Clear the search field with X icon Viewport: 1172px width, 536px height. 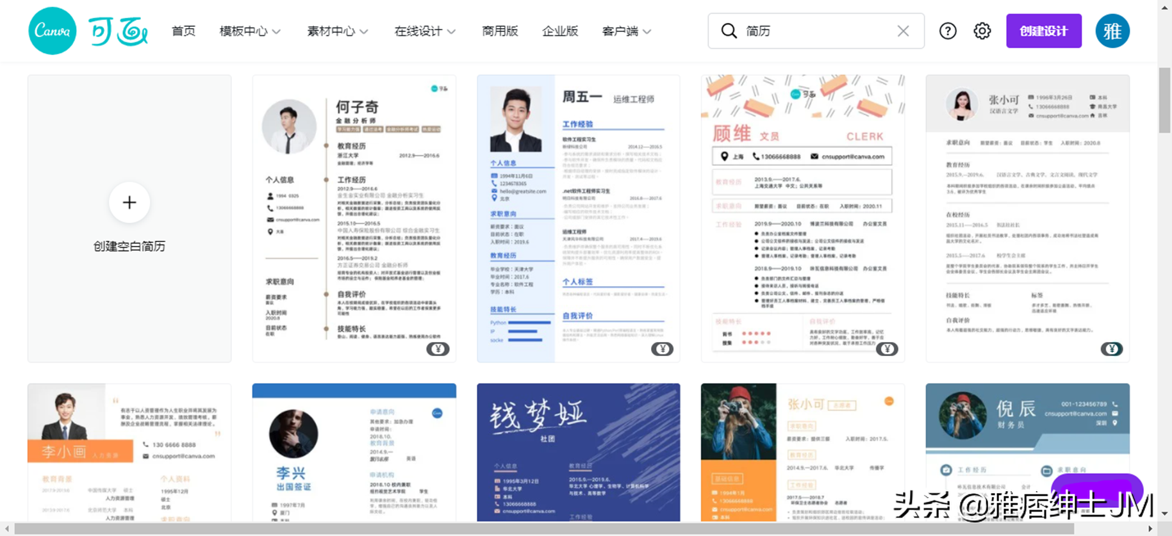[x=903, y=31]
